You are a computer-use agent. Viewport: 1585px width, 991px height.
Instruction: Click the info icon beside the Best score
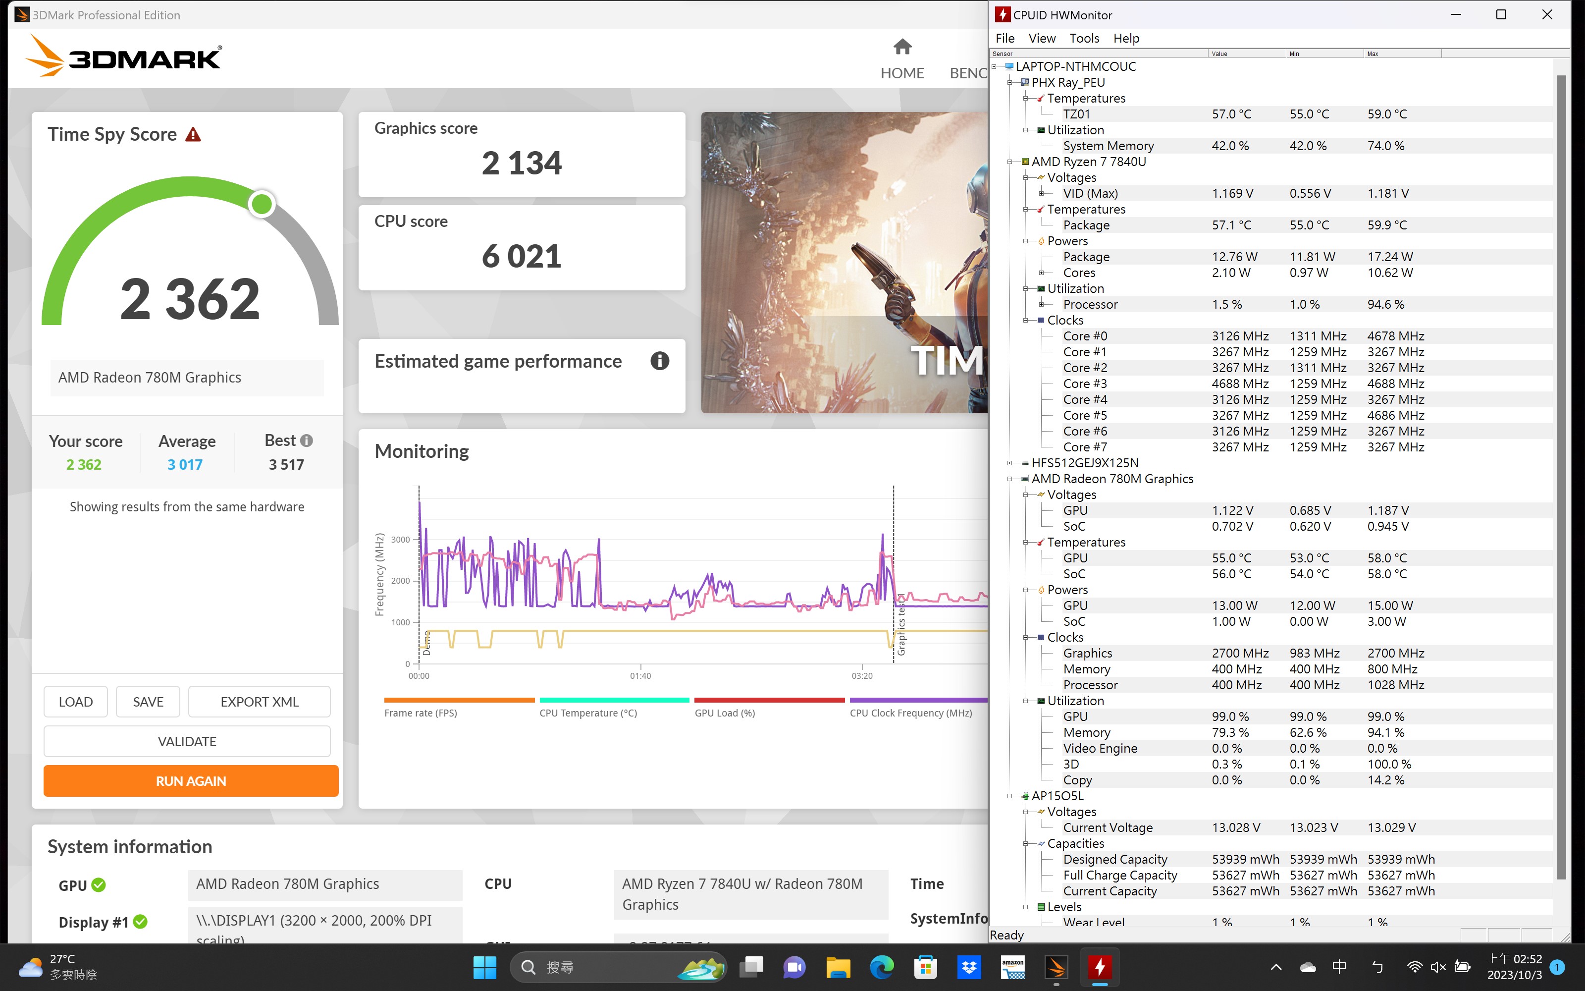pyautogui.click(x=307, y=440)
